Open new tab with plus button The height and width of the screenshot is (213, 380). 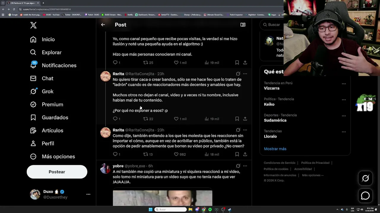click(x=43, y=3)
